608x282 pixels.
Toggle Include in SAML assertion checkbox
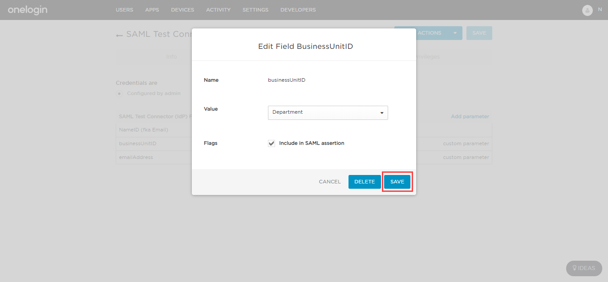pyautogui.click(x=272, y=143)
